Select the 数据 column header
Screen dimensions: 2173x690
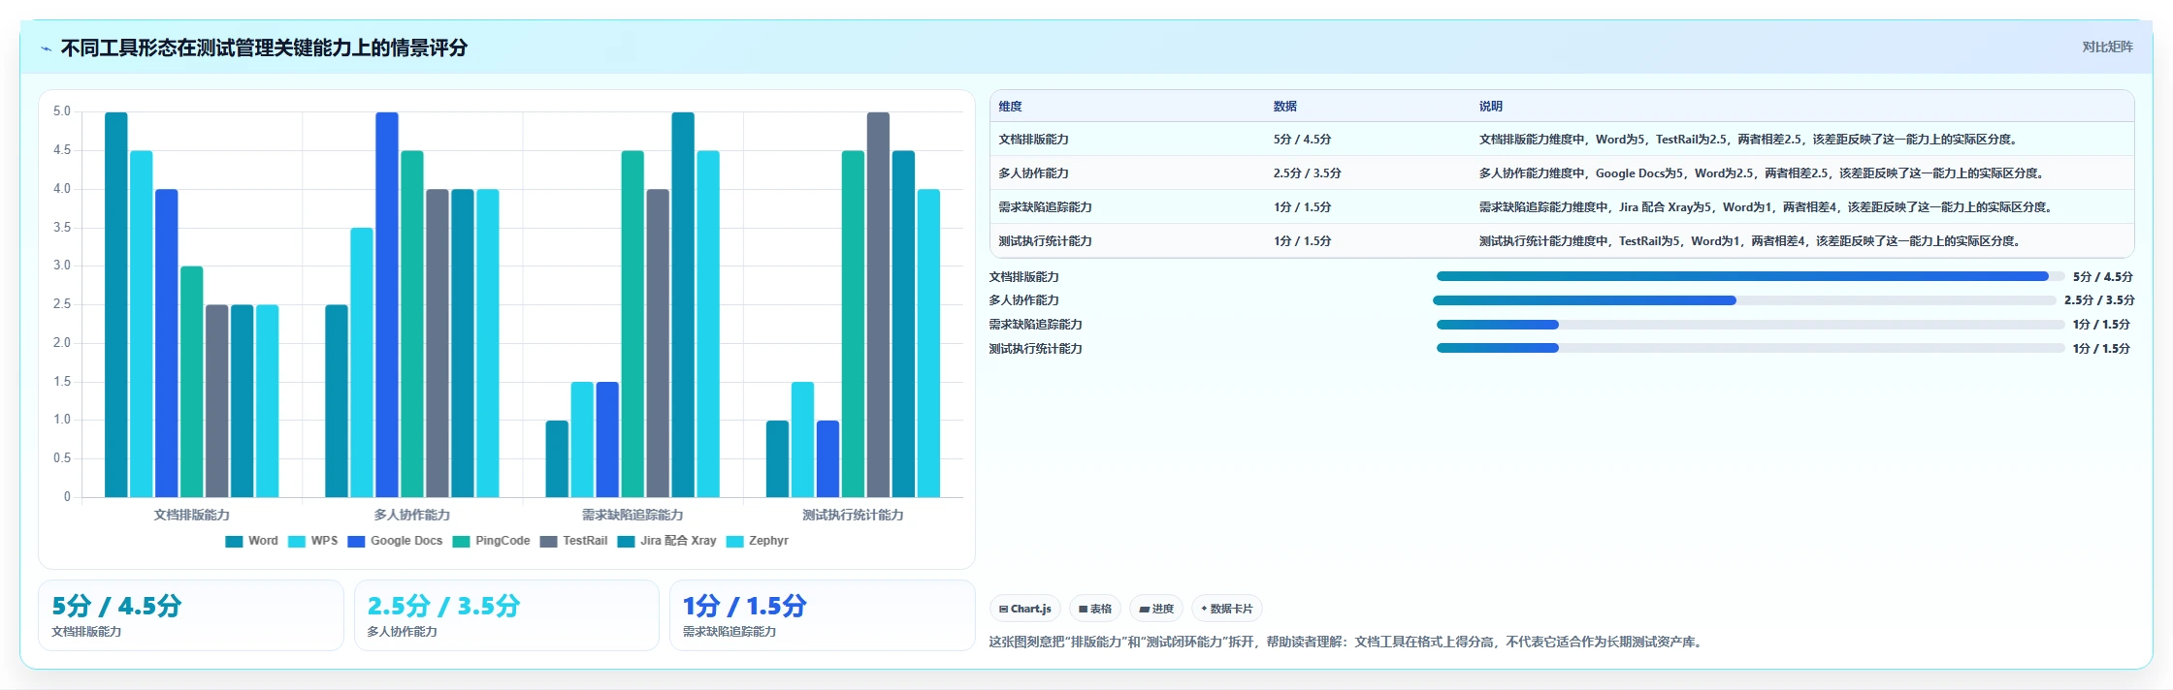1284,107
